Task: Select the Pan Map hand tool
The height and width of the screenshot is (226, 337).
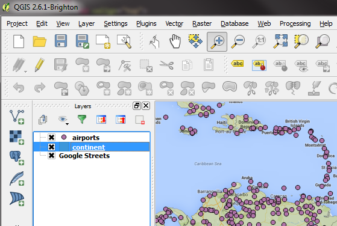Action: 175,41
